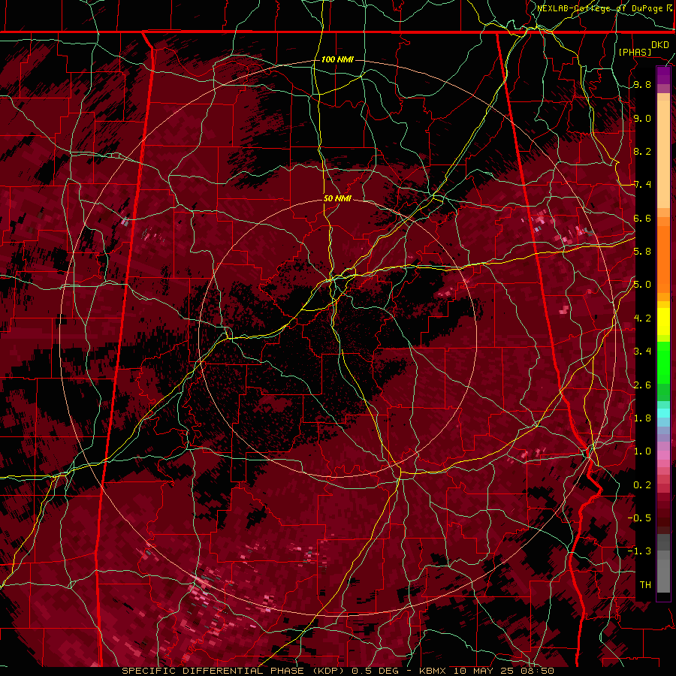Click the 1.8 value on the scale
Image resolution: width=676 pixels, height=676 pixels.
coord(642,418)
